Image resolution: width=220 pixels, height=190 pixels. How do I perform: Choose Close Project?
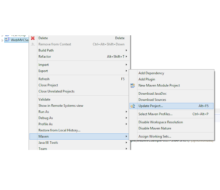[x=79, y=85]
